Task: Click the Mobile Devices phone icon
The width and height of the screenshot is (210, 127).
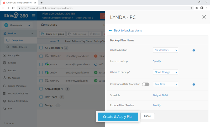Action: (8, 47)
